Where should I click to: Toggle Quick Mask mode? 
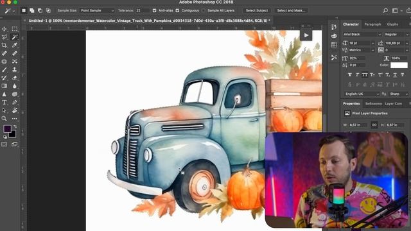[x=4, y=144]
